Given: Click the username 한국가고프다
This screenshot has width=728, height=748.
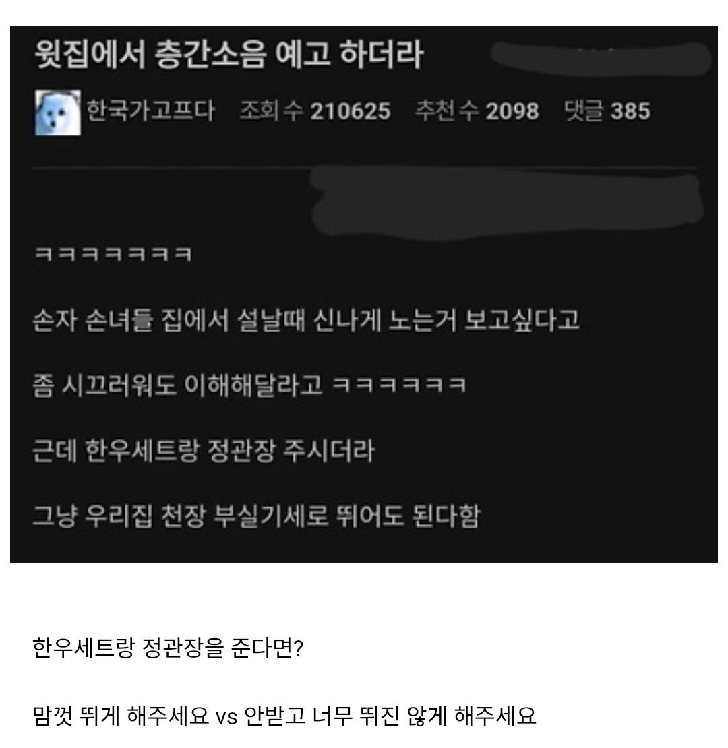Looking at the screenshot, I should click(150, 111).
